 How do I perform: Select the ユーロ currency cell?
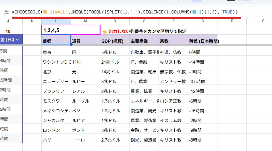(x=86, y=138)
